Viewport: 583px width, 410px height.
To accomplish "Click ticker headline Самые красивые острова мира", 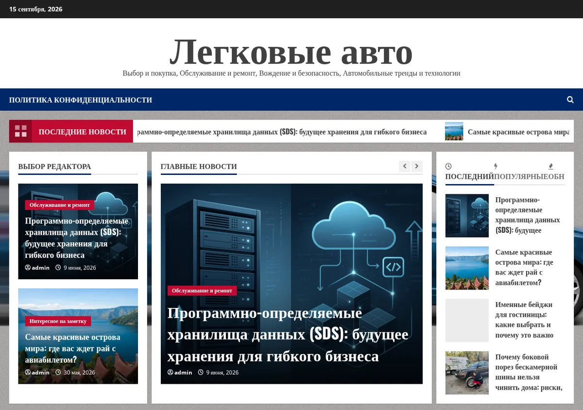I will [x=518, y=132].
